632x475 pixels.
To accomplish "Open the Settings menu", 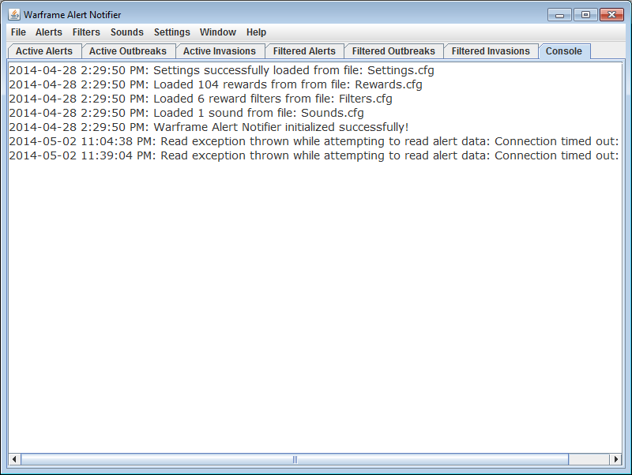I will (x=171, y=32).
